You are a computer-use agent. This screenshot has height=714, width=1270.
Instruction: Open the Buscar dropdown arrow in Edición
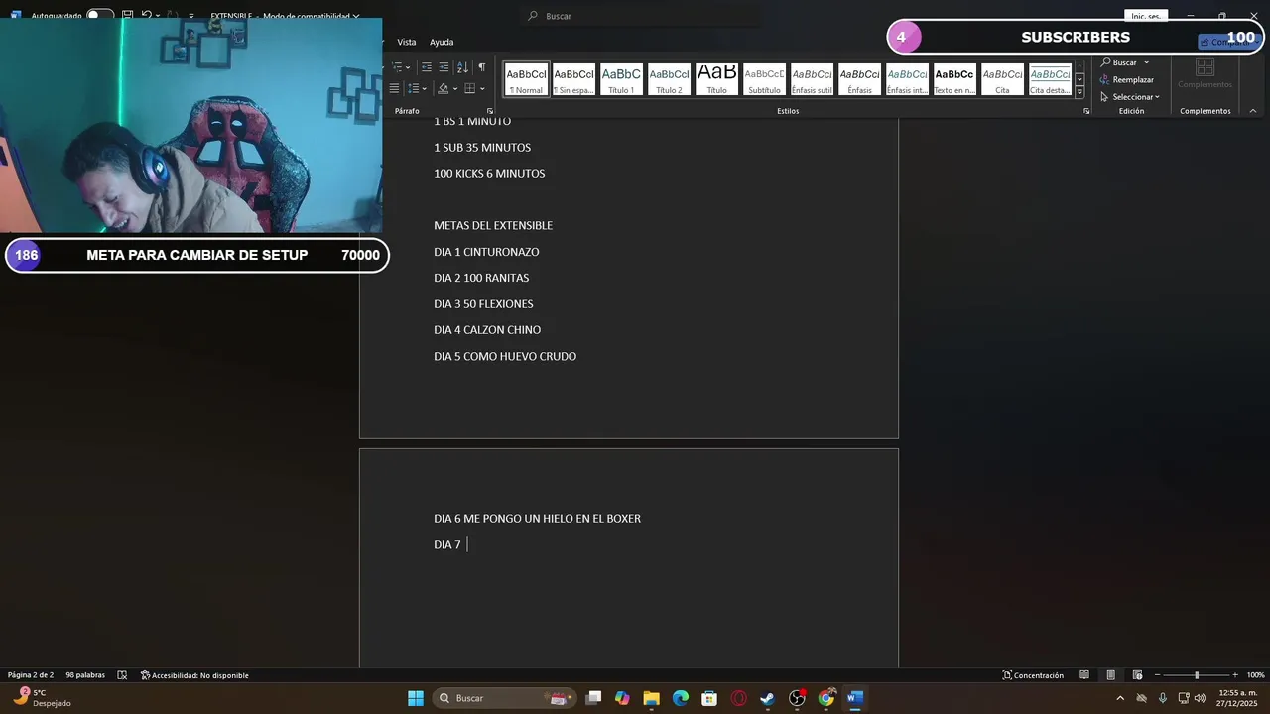click(x=1147, y=62)
